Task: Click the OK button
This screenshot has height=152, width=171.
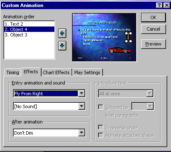Action: click(153, 17)
